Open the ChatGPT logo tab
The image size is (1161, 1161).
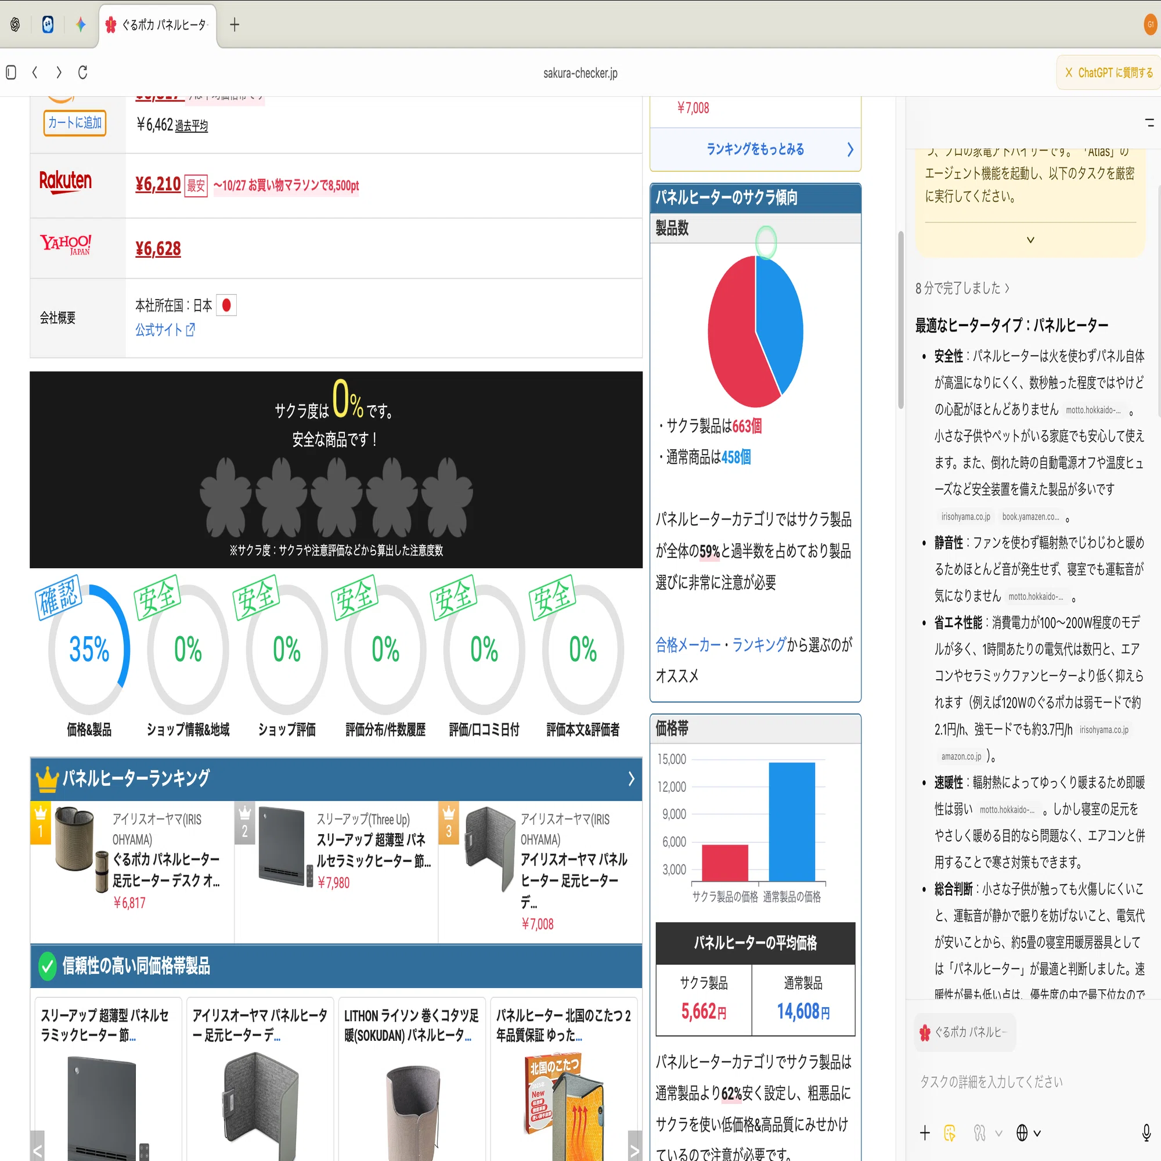click(15, 24)
